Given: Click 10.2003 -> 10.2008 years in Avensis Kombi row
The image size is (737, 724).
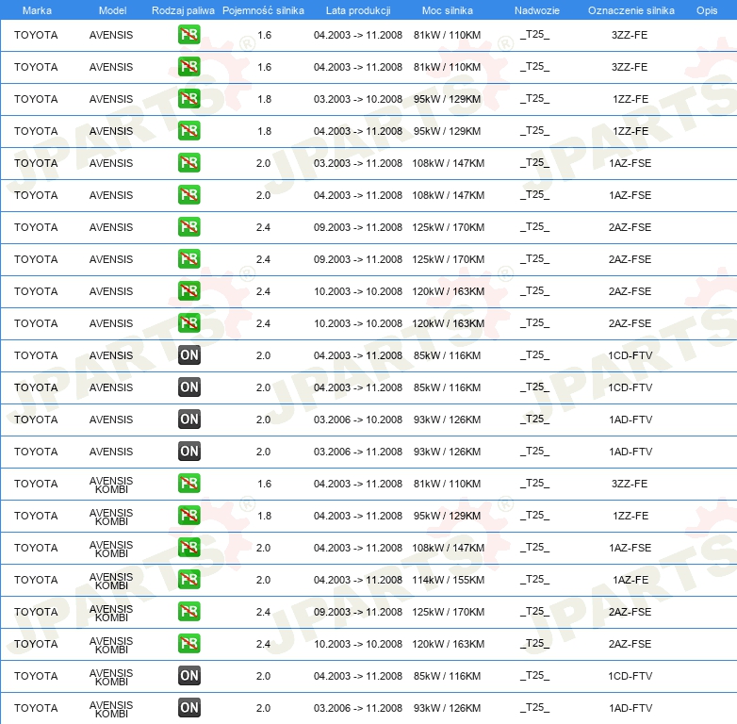Looking at the screenshot, I should (358, 644).
